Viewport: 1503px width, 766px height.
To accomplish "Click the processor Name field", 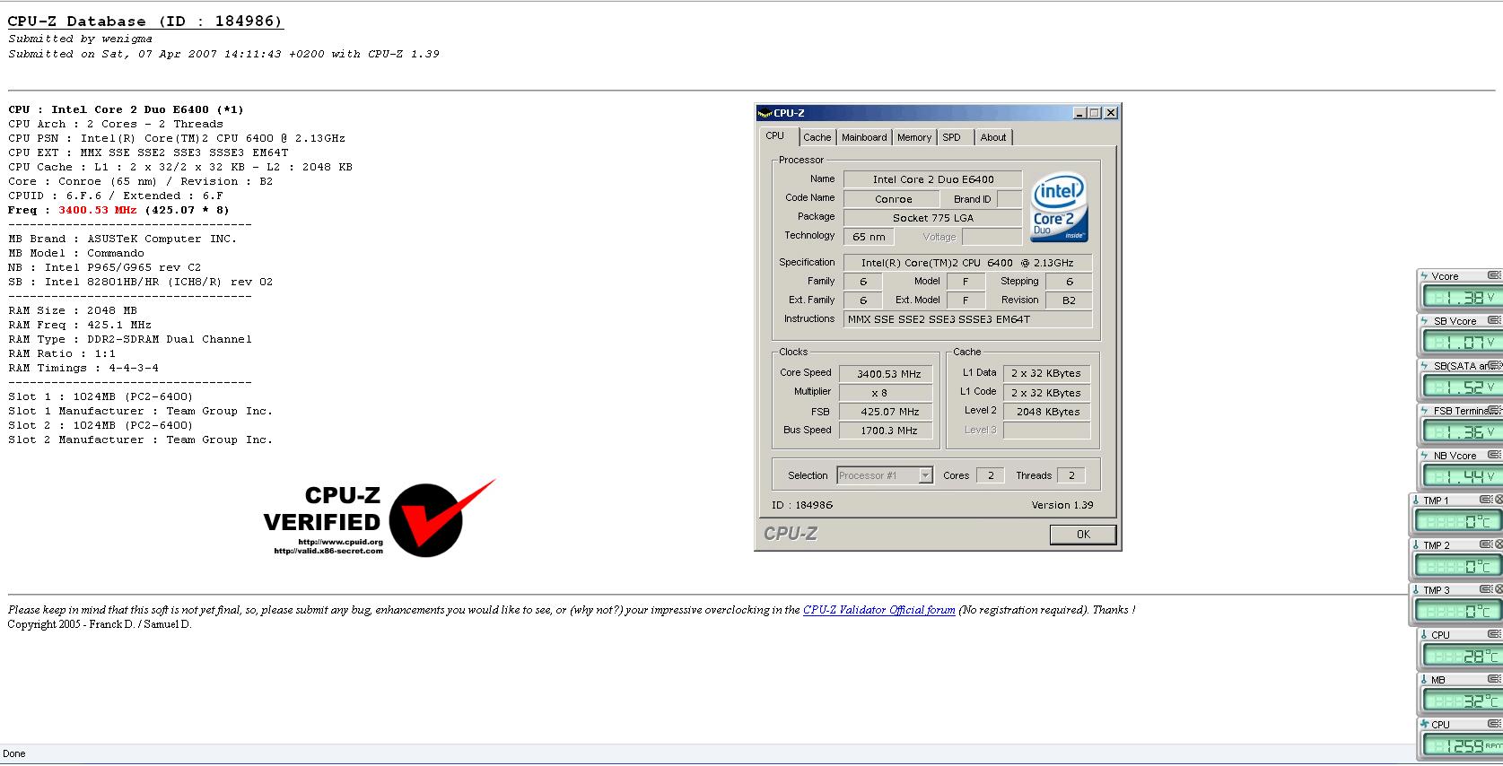I will pyautogui.click(x=932, y=179).
